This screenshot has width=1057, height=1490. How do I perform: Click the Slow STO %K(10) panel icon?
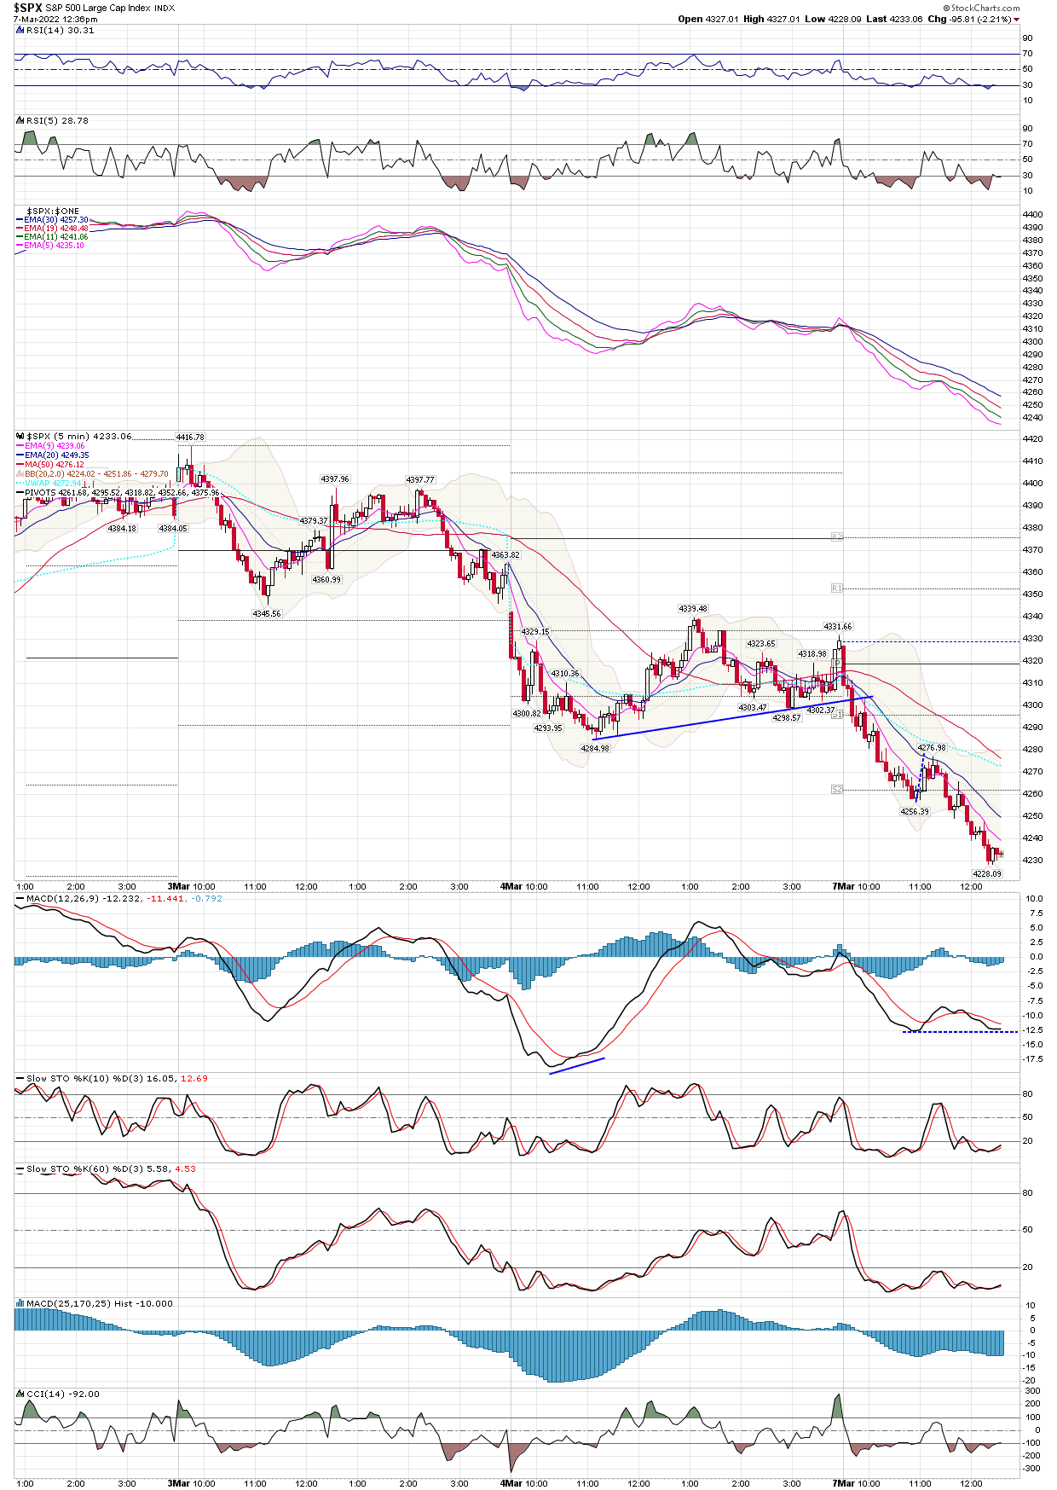coord(20,1078)
